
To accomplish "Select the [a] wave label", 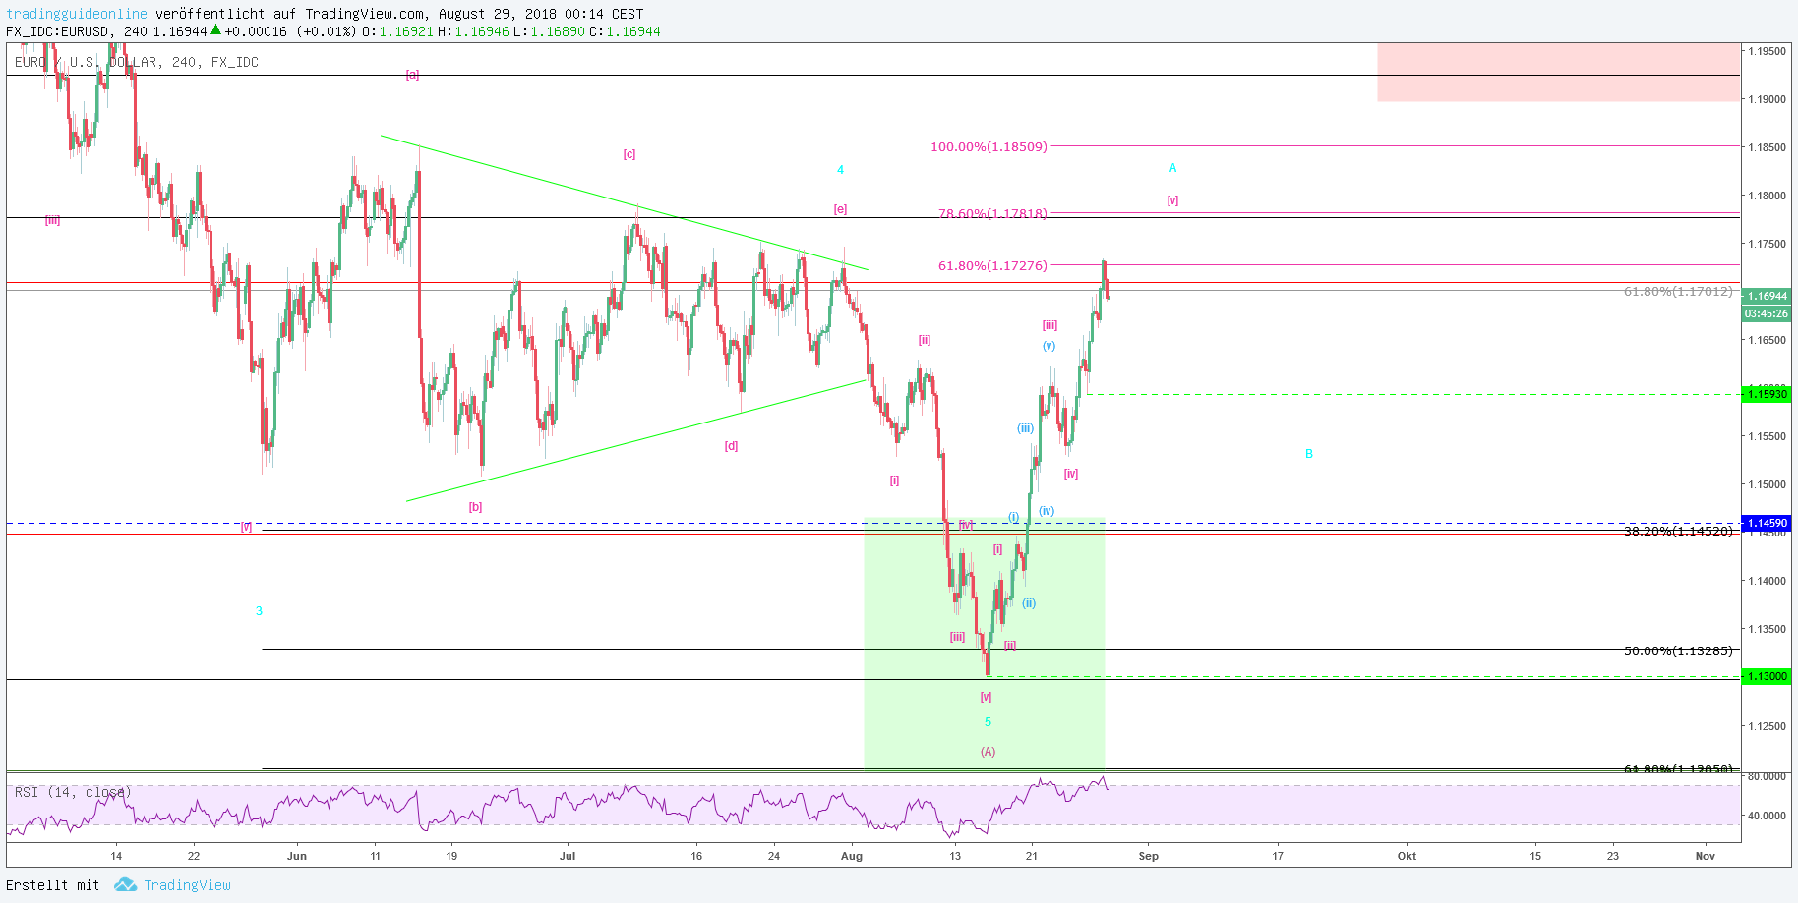I will pyautogui.click(x=412, y=75).
